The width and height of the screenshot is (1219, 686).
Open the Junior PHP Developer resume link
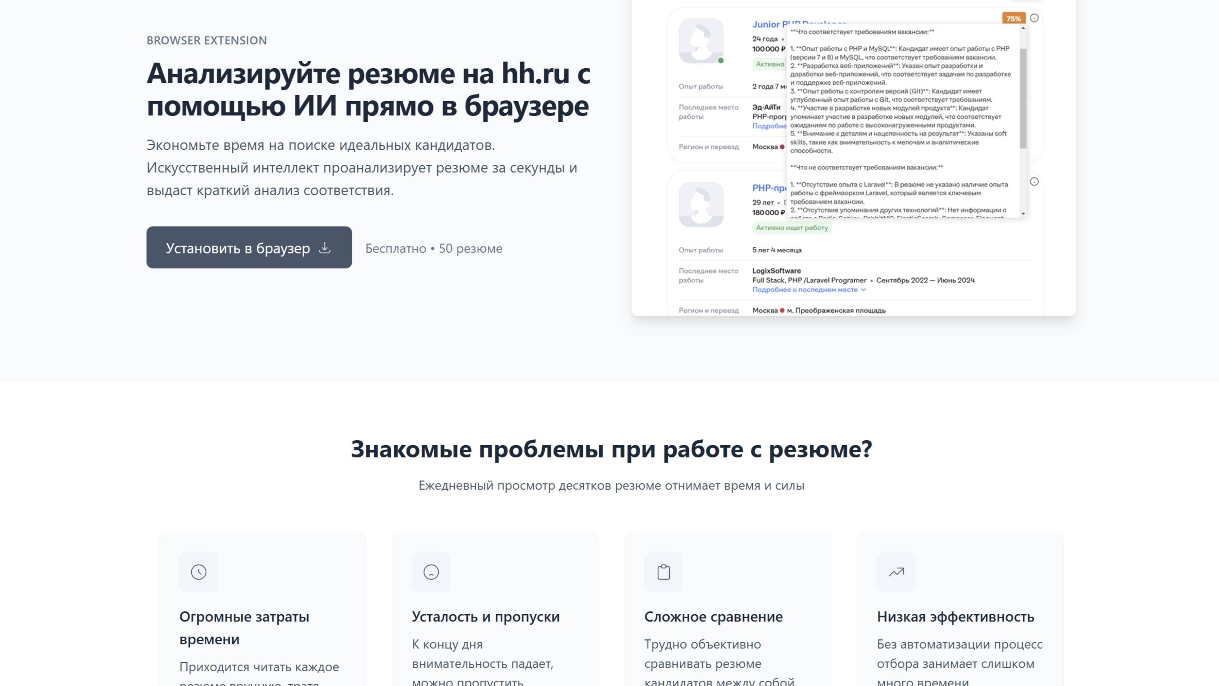(x=766, y=24)
